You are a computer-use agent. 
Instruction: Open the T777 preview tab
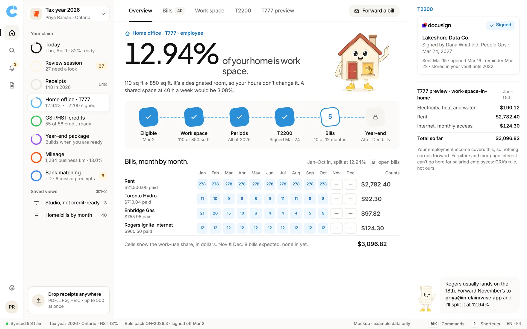[x=278, y=11]
